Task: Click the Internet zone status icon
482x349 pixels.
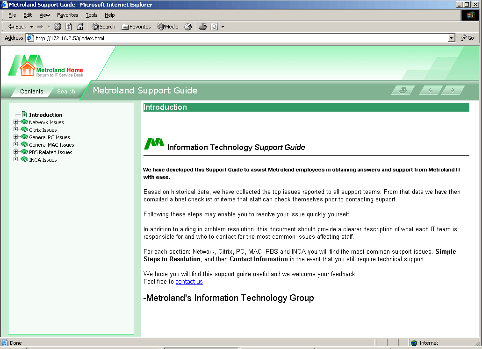Action: coord(414,343)
